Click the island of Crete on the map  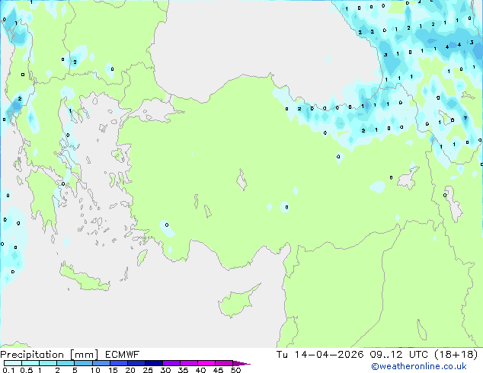click(84, 278)
